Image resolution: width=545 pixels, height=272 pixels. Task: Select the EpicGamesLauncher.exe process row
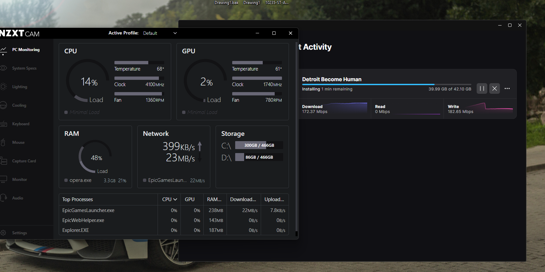174,210
